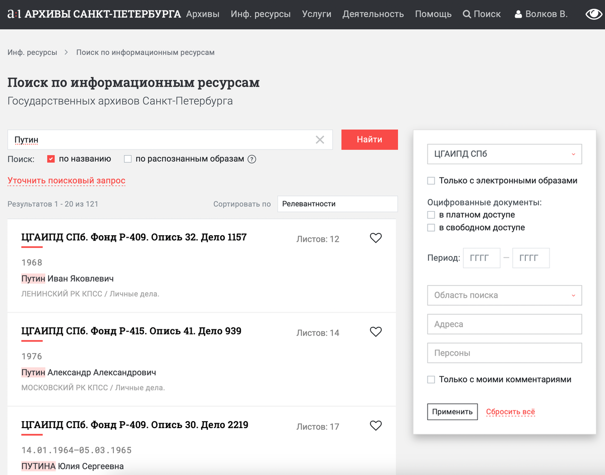Enable Только с моими комментариями
The width and height of the screenshot is (605, 475).
(431, 380)
